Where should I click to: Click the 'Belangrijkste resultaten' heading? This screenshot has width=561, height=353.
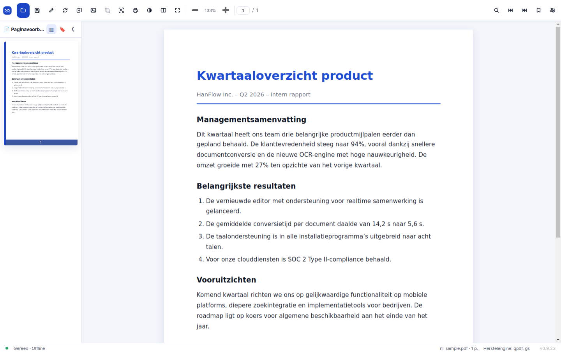coord(246,186)
